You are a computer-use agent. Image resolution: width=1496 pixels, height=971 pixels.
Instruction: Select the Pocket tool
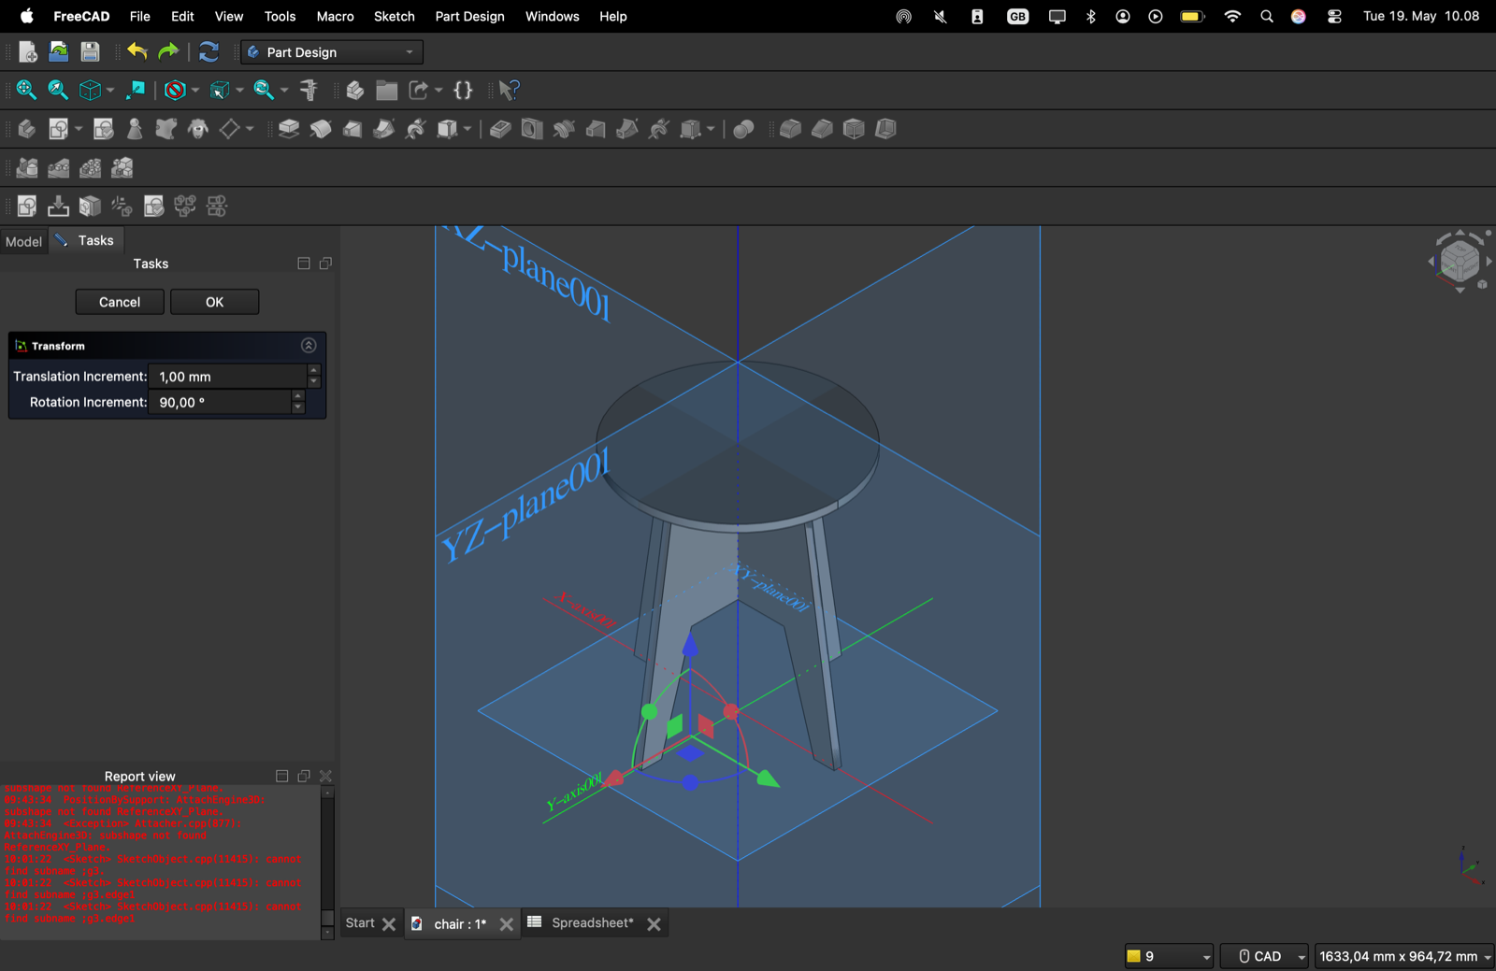point(500,129)
